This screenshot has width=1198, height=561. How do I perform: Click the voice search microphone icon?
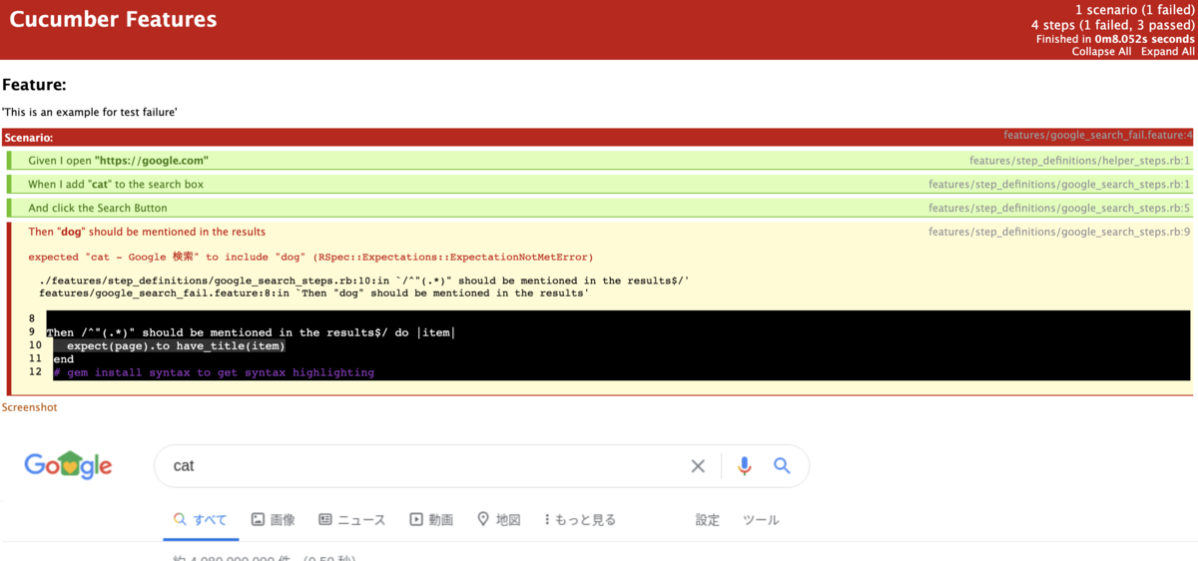pyautogui.click(x=744, y=466)
